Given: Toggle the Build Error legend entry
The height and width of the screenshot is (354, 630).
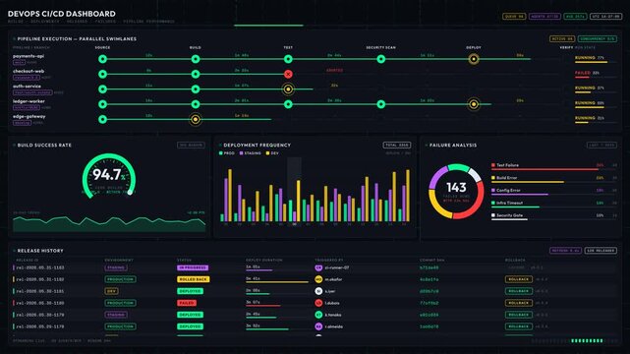Looking at the screenshot, I should tap(504, 178).
